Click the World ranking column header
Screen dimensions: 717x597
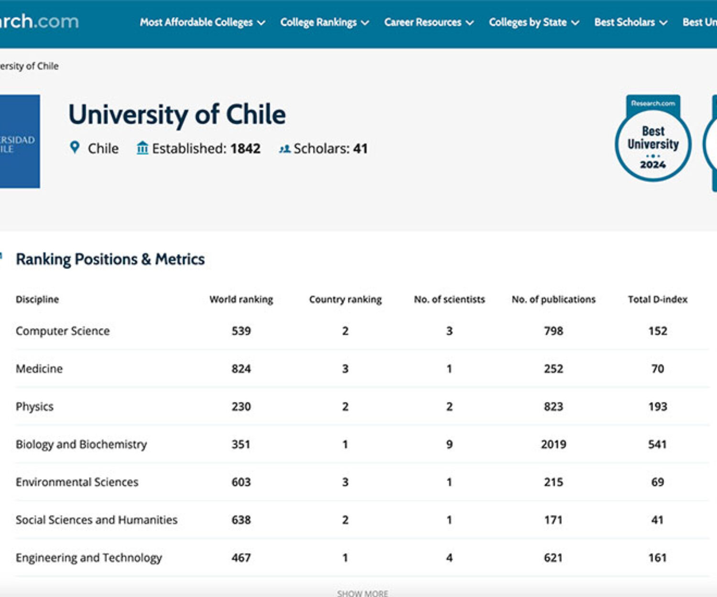pos(241,299)
